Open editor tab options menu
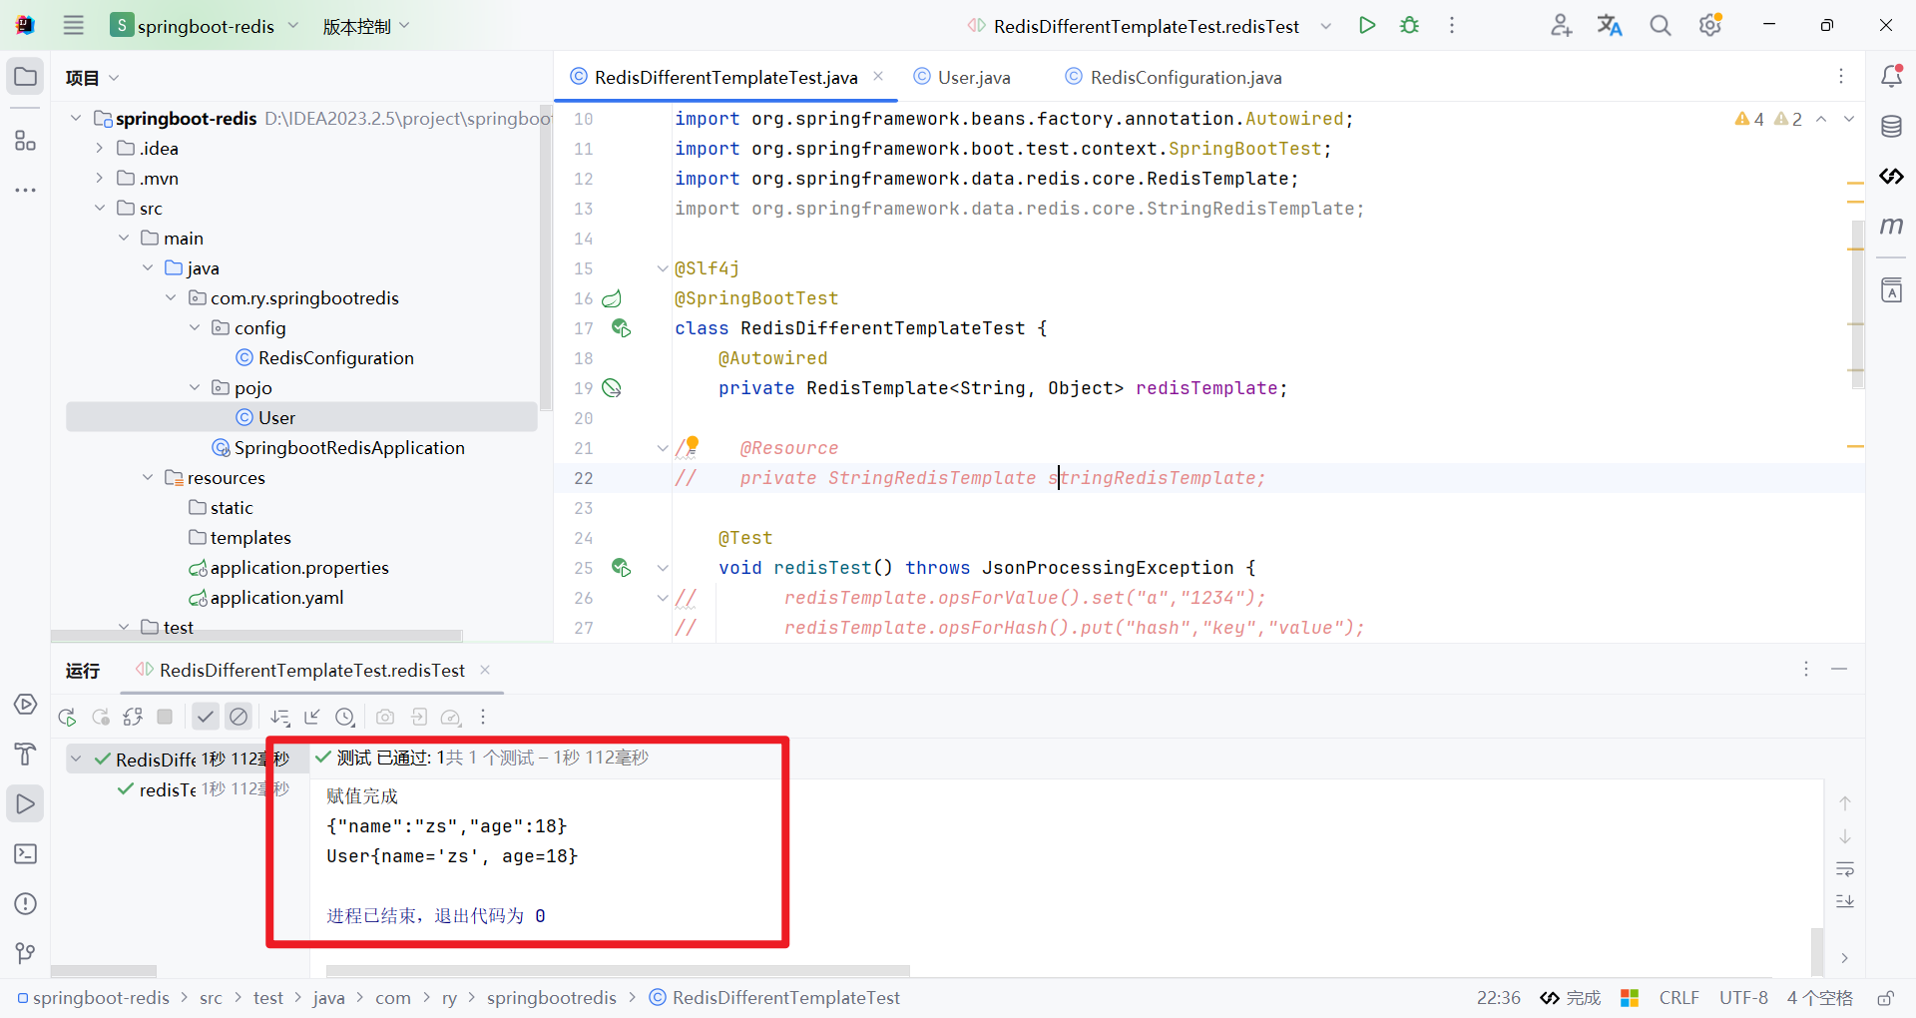The image size is (1916, 1018). (1841, 76)
